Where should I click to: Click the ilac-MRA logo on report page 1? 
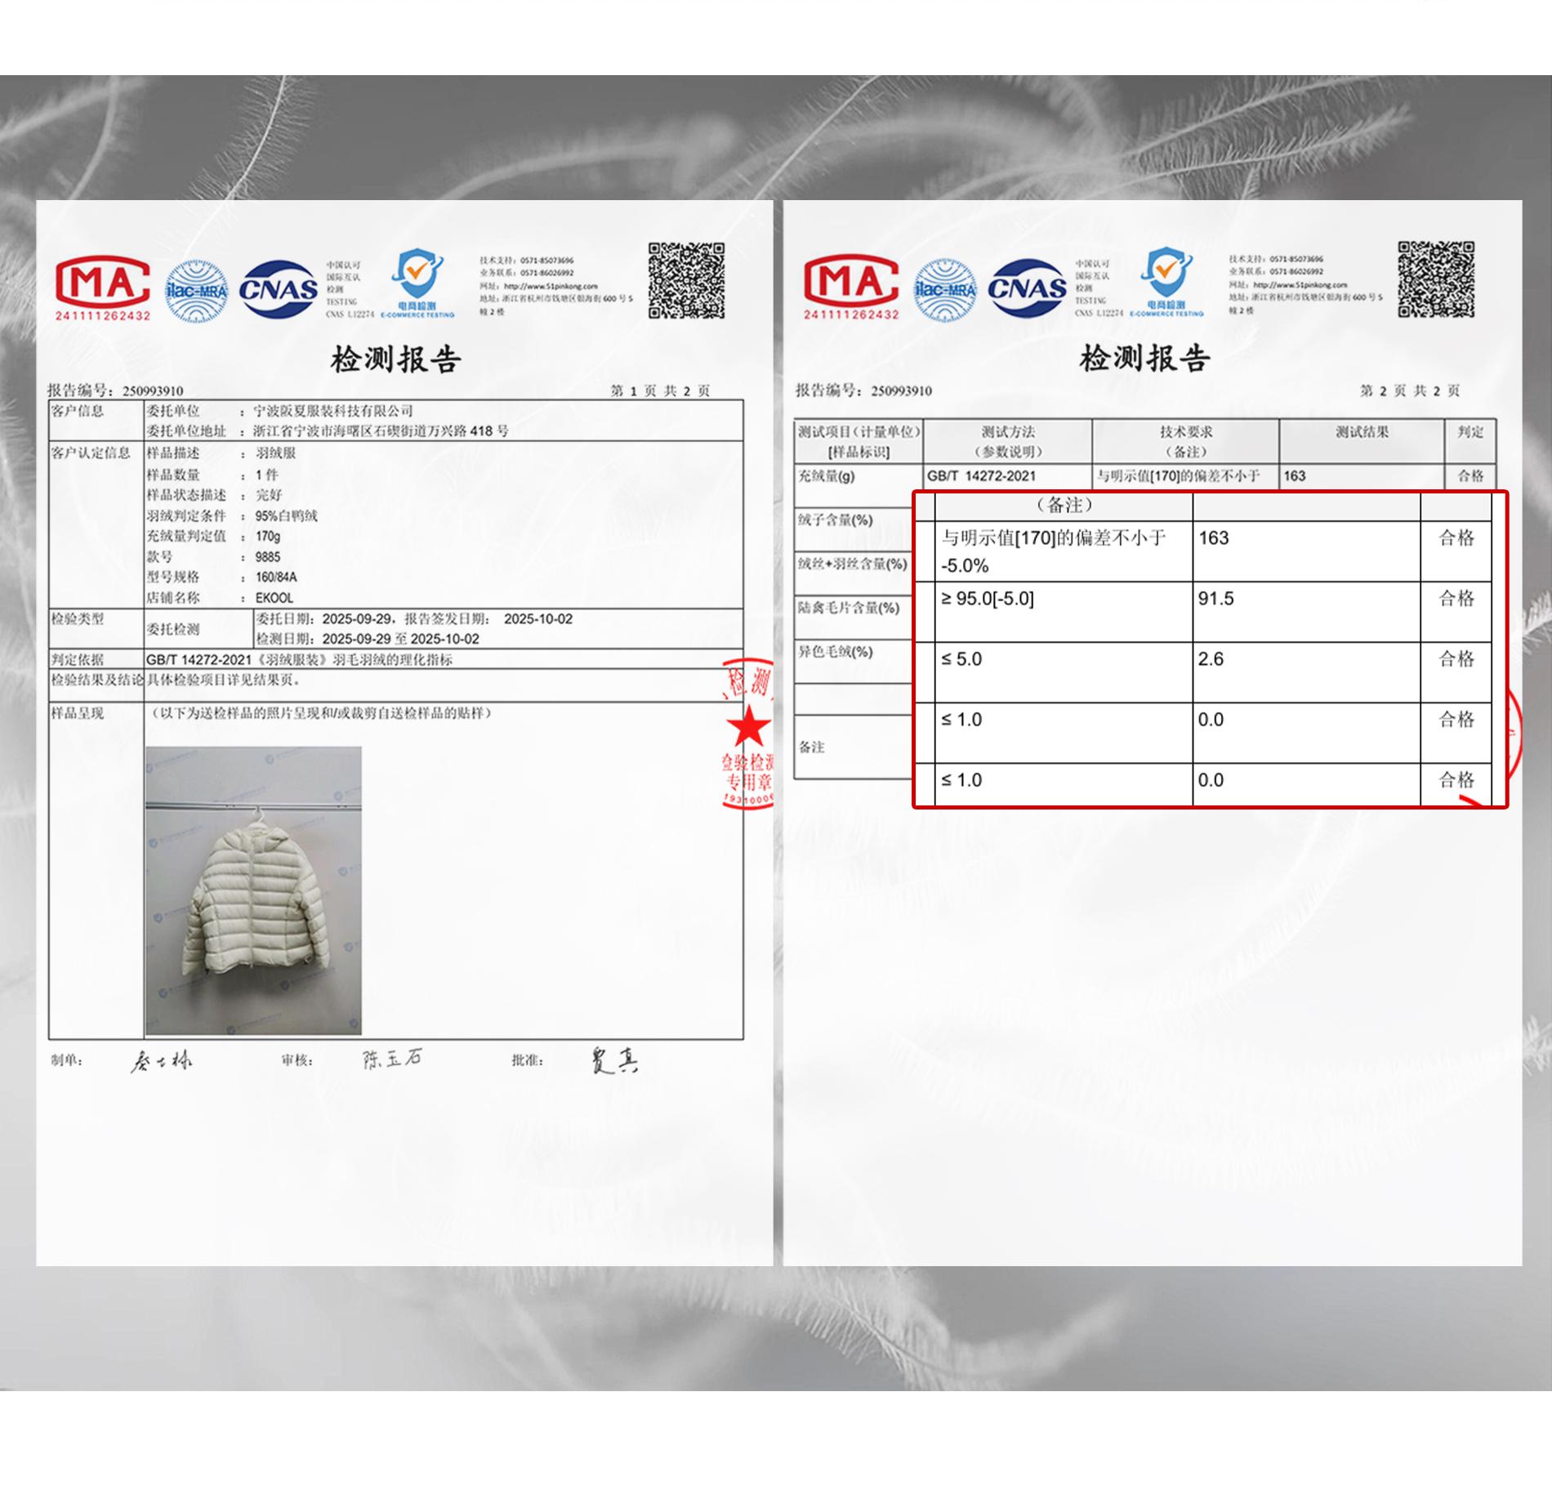pos(196,291)
